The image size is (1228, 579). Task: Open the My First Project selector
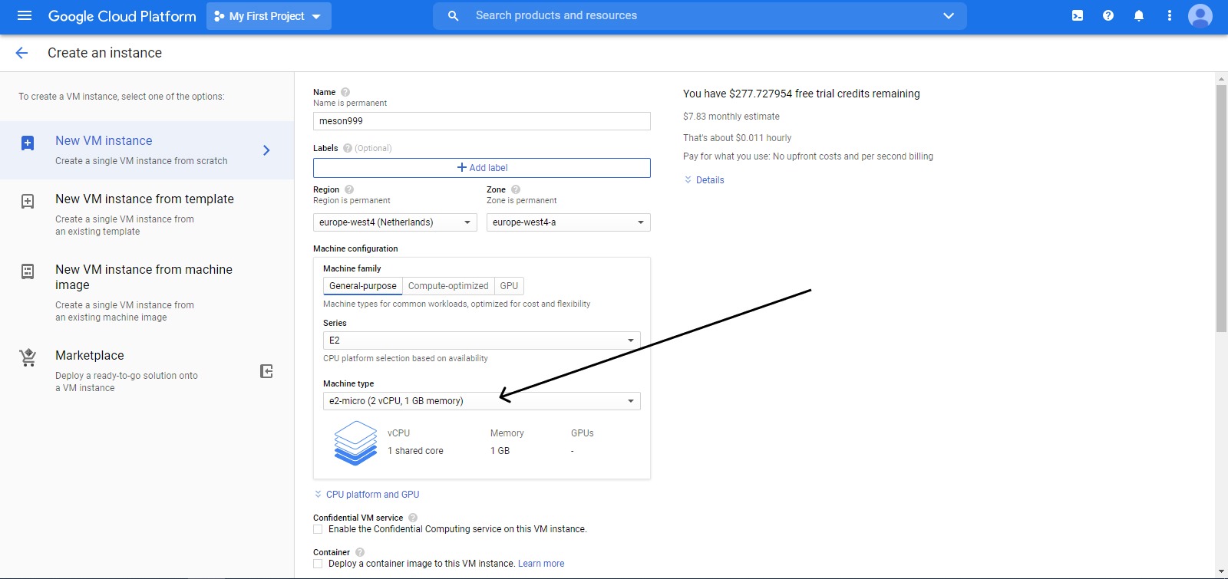[x=269, y=16]
